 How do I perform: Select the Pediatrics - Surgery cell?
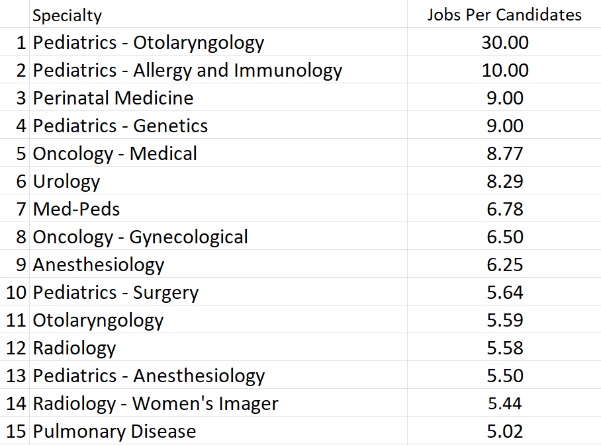coord(218,292)
